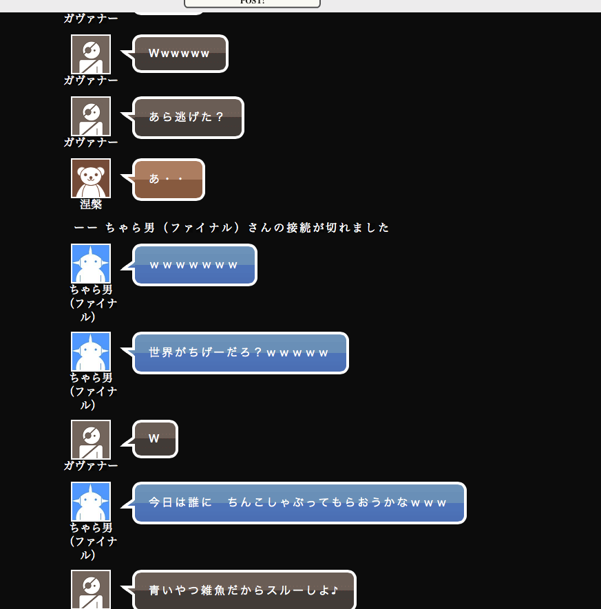601x609 pixels.
Task: Click the 涅槃 username label
Action: click(x=91, y=204)
